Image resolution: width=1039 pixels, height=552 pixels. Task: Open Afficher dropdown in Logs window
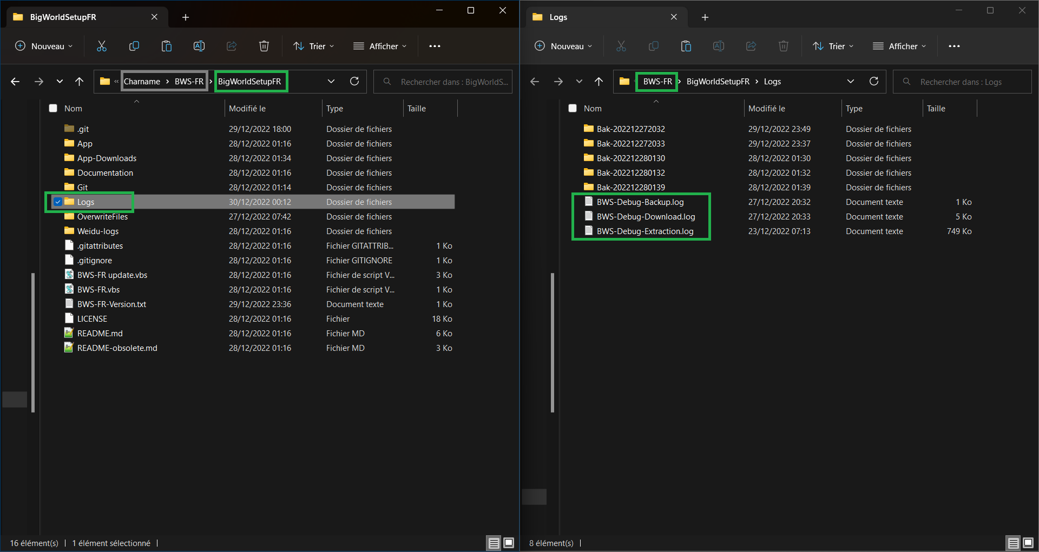(899, 46)
